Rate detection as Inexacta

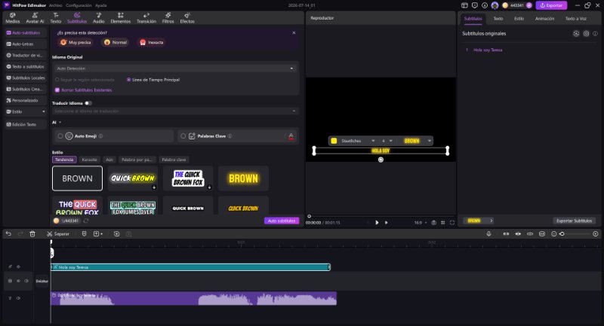click(x=152, y=42)
